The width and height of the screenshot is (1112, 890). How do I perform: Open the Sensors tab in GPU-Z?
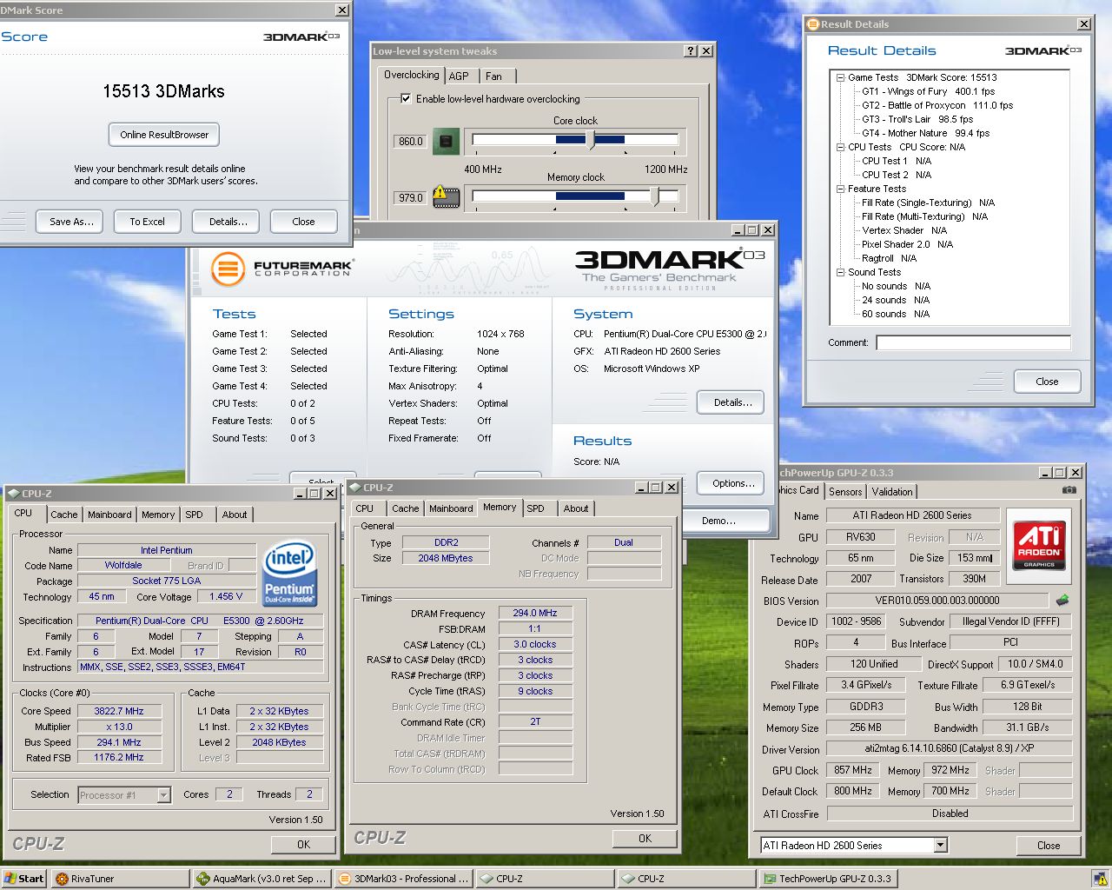point(845,492)
